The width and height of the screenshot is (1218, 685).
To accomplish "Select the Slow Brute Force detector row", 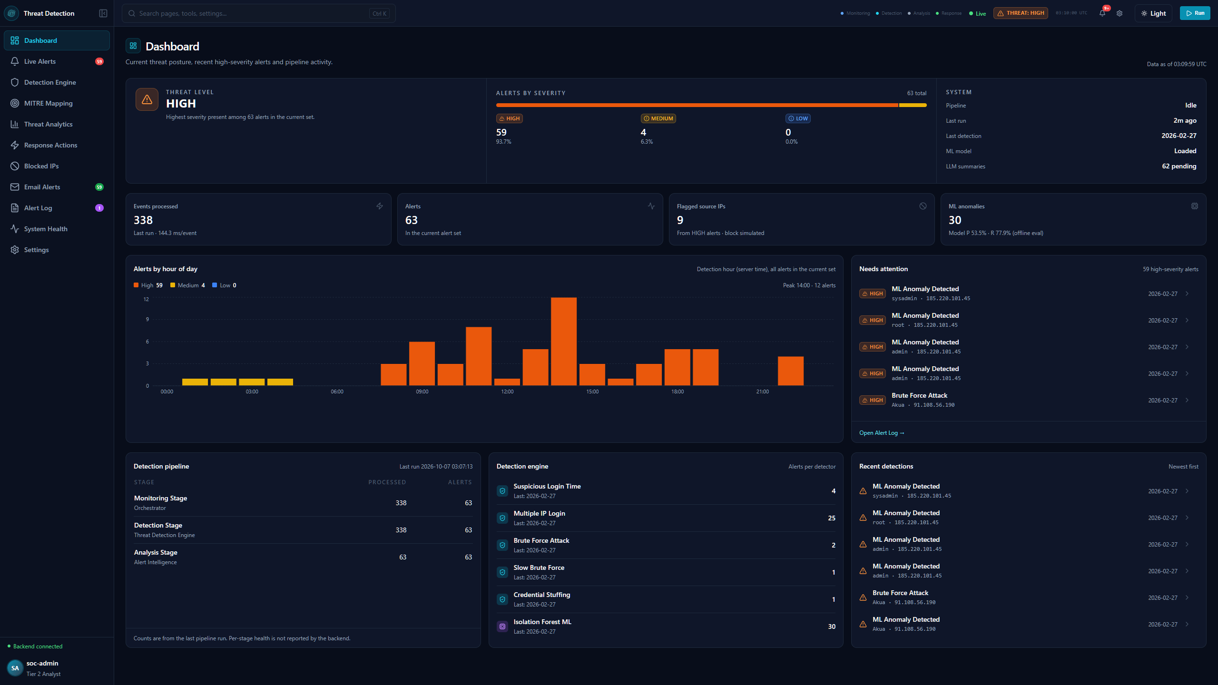I will point(666,572).
